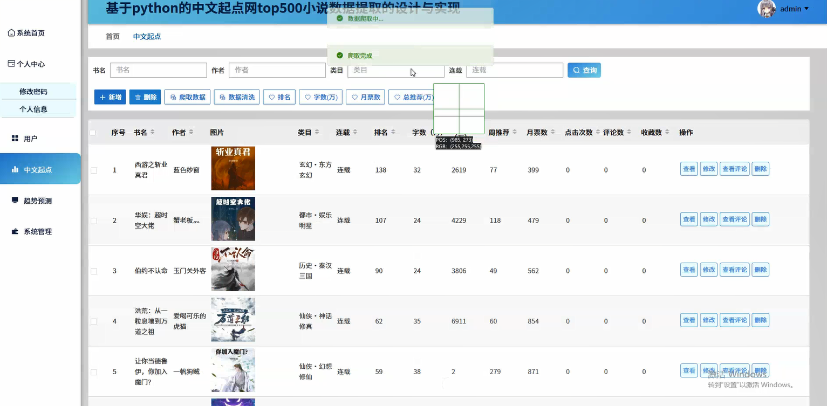This screenshot has width=827, height=406.
Task: Open the 排名 chart button
Action: pos(279,97)
